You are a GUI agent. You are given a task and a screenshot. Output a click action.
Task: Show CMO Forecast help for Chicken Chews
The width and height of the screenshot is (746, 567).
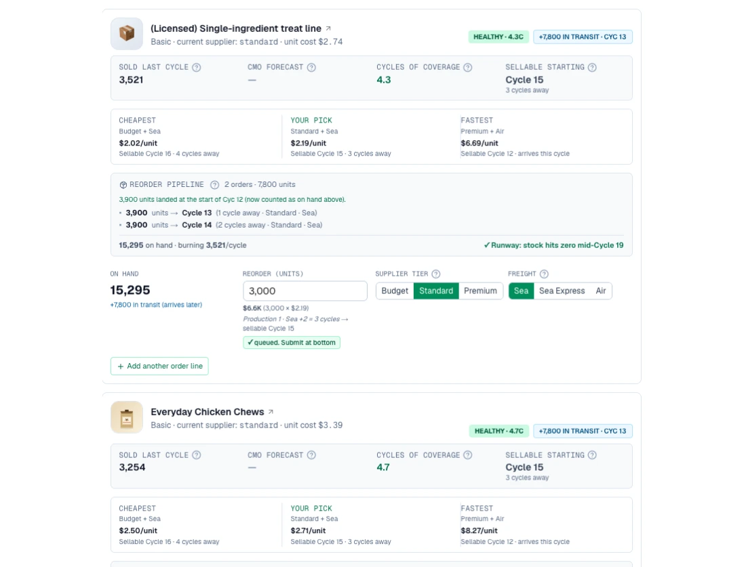click(x=311, y=455)
